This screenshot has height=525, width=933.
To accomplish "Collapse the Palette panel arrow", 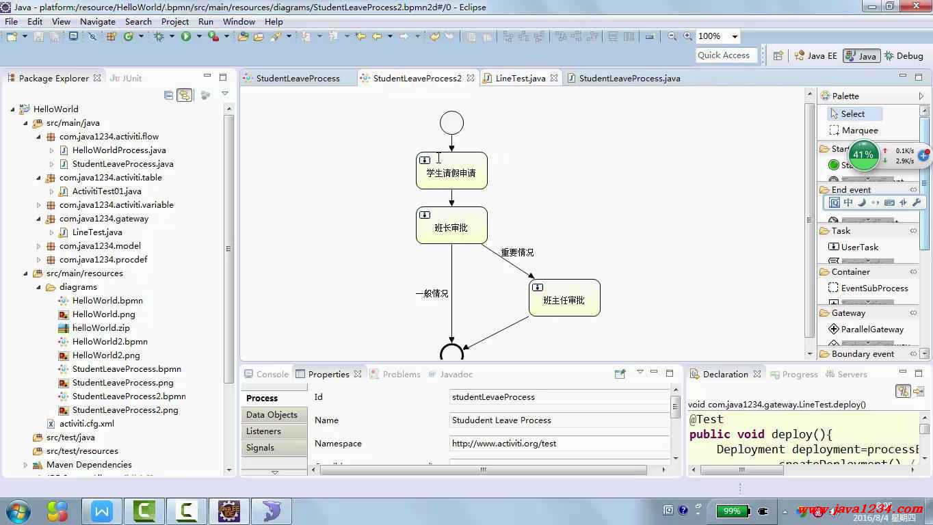I will pos(921,96).
